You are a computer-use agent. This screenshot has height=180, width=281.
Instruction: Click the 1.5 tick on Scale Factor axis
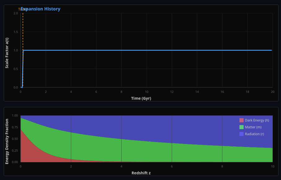15,32
